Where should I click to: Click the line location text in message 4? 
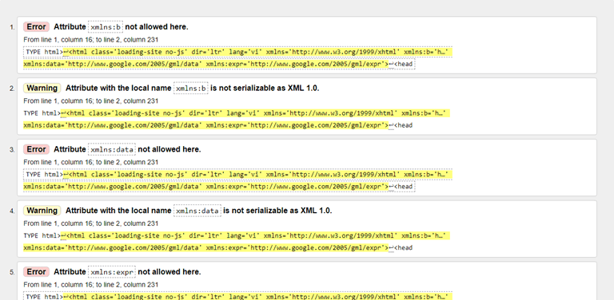click(91, 223)
